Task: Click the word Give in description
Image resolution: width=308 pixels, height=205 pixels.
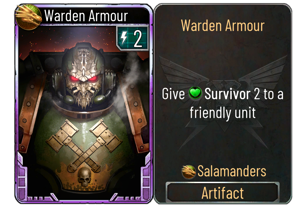Action: 173,94
